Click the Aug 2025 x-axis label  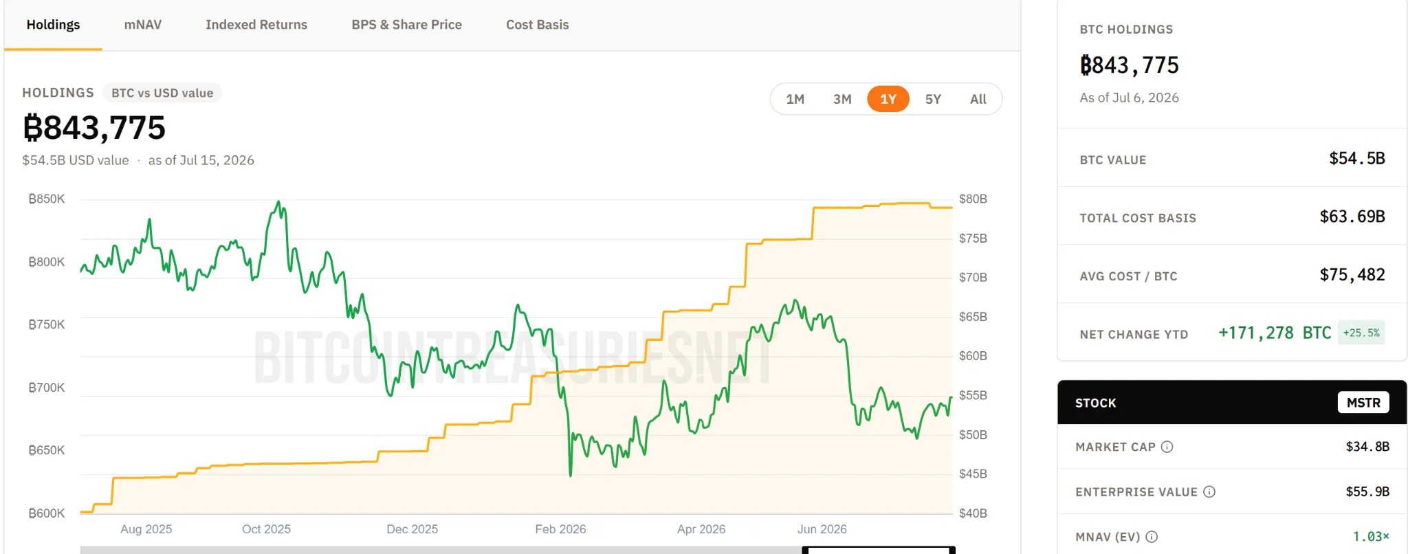click(x=146, y=529)
